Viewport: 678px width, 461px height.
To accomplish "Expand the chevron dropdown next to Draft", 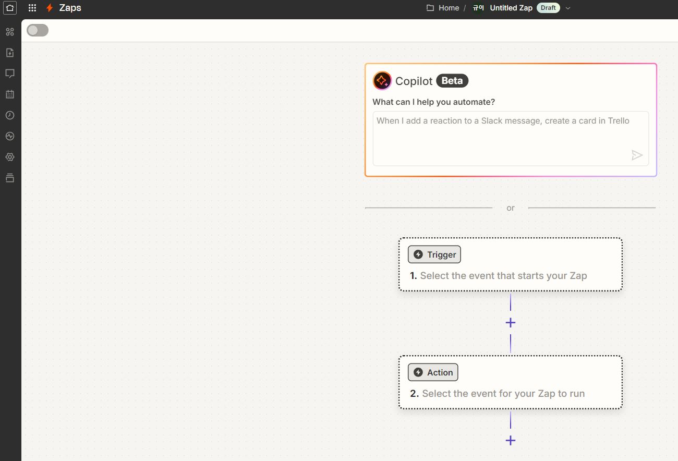I will click(568, 8).
